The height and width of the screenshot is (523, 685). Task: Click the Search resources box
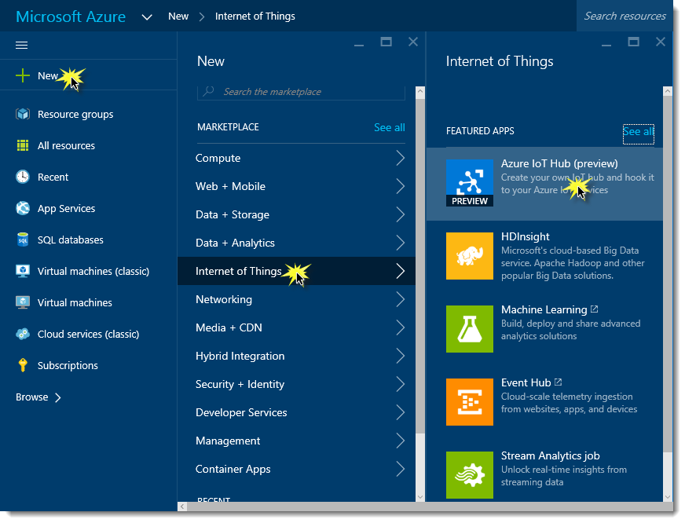625,16
